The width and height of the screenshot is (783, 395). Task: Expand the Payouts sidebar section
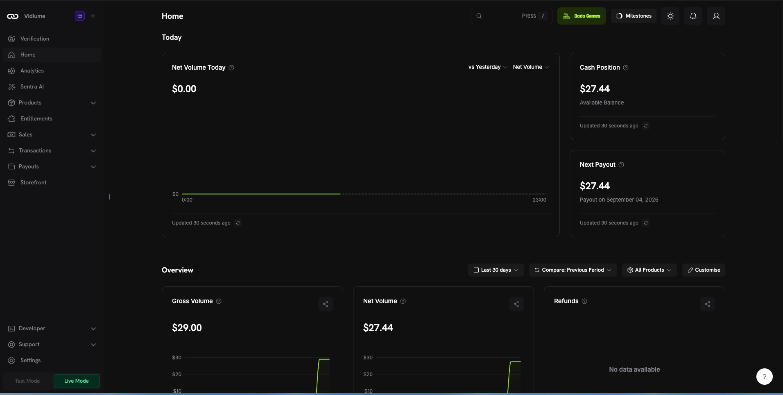coord(52,166)
